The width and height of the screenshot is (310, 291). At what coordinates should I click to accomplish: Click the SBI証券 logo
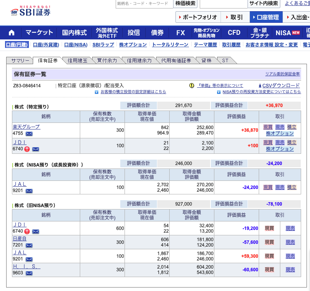pyautogui.click(x=30, y=12)
